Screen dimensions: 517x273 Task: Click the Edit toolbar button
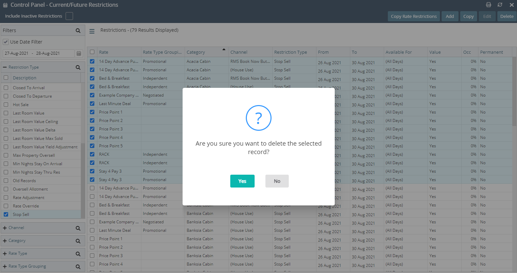click(x=487, y=16)
